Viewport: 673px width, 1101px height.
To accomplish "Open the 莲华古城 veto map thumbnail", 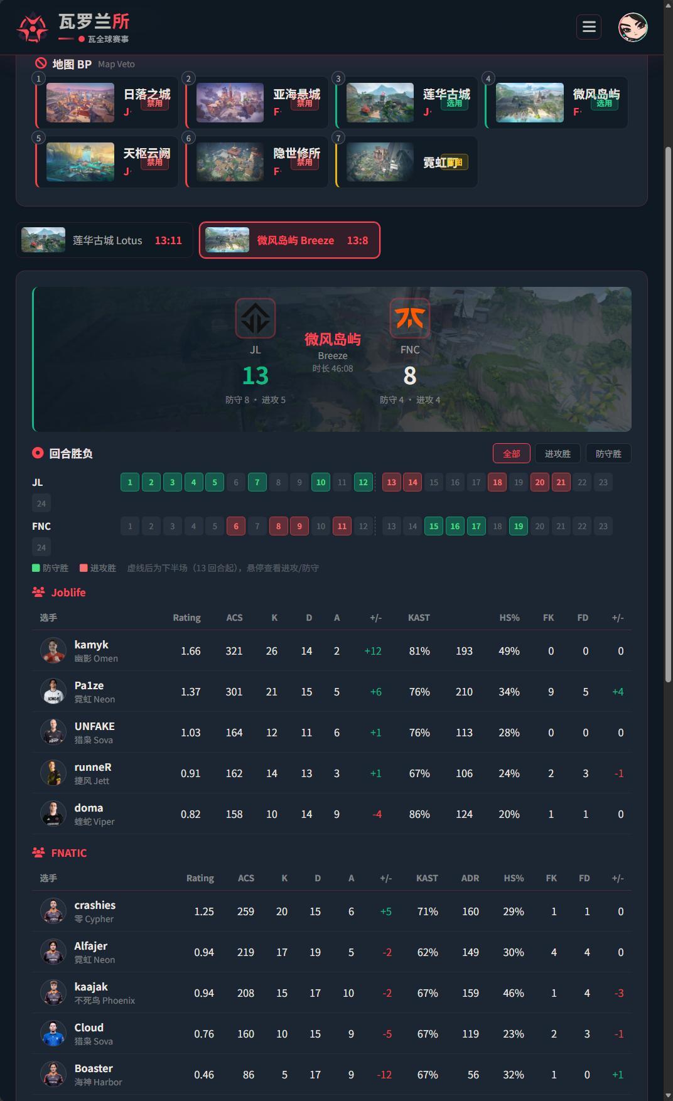I will tap(380, 102).
